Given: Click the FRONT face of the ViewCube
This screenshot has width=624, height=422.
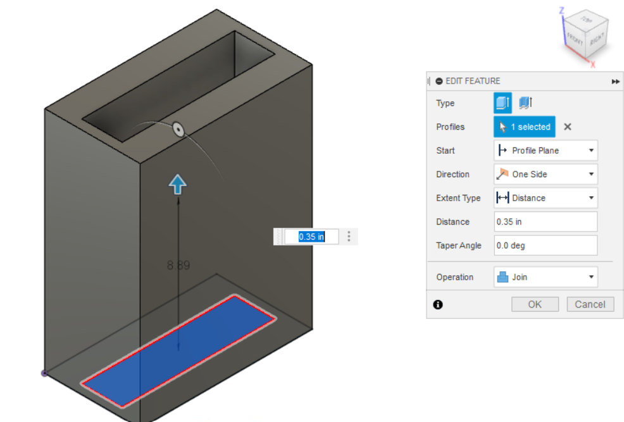Looking at the screenshot, I should (575, 39).
